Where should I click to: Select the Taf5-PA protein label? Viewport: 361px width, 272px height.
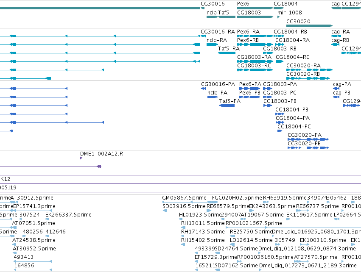(x=230, y=101)
